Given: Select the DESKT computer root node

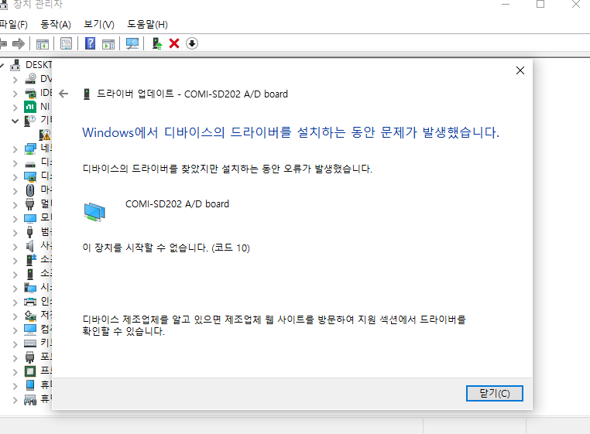Looking at the screenshot, I should (31, 65).
